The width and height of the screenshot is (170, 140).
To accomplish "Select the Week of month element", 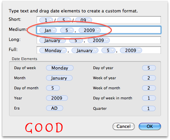I will point(149,88).
